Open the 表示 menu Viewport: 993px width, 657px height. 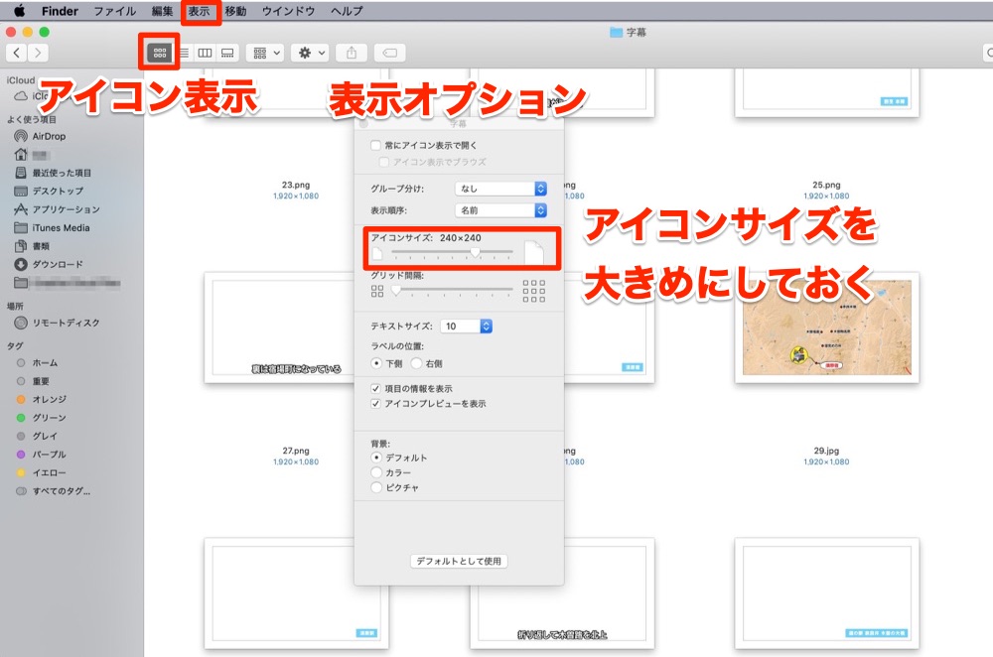point(199,11)
